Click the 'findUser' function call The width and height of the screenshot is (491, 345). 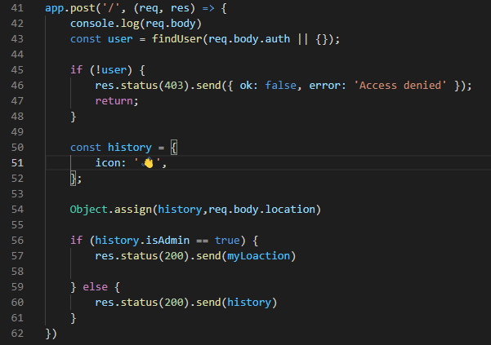tap(177, 39)
